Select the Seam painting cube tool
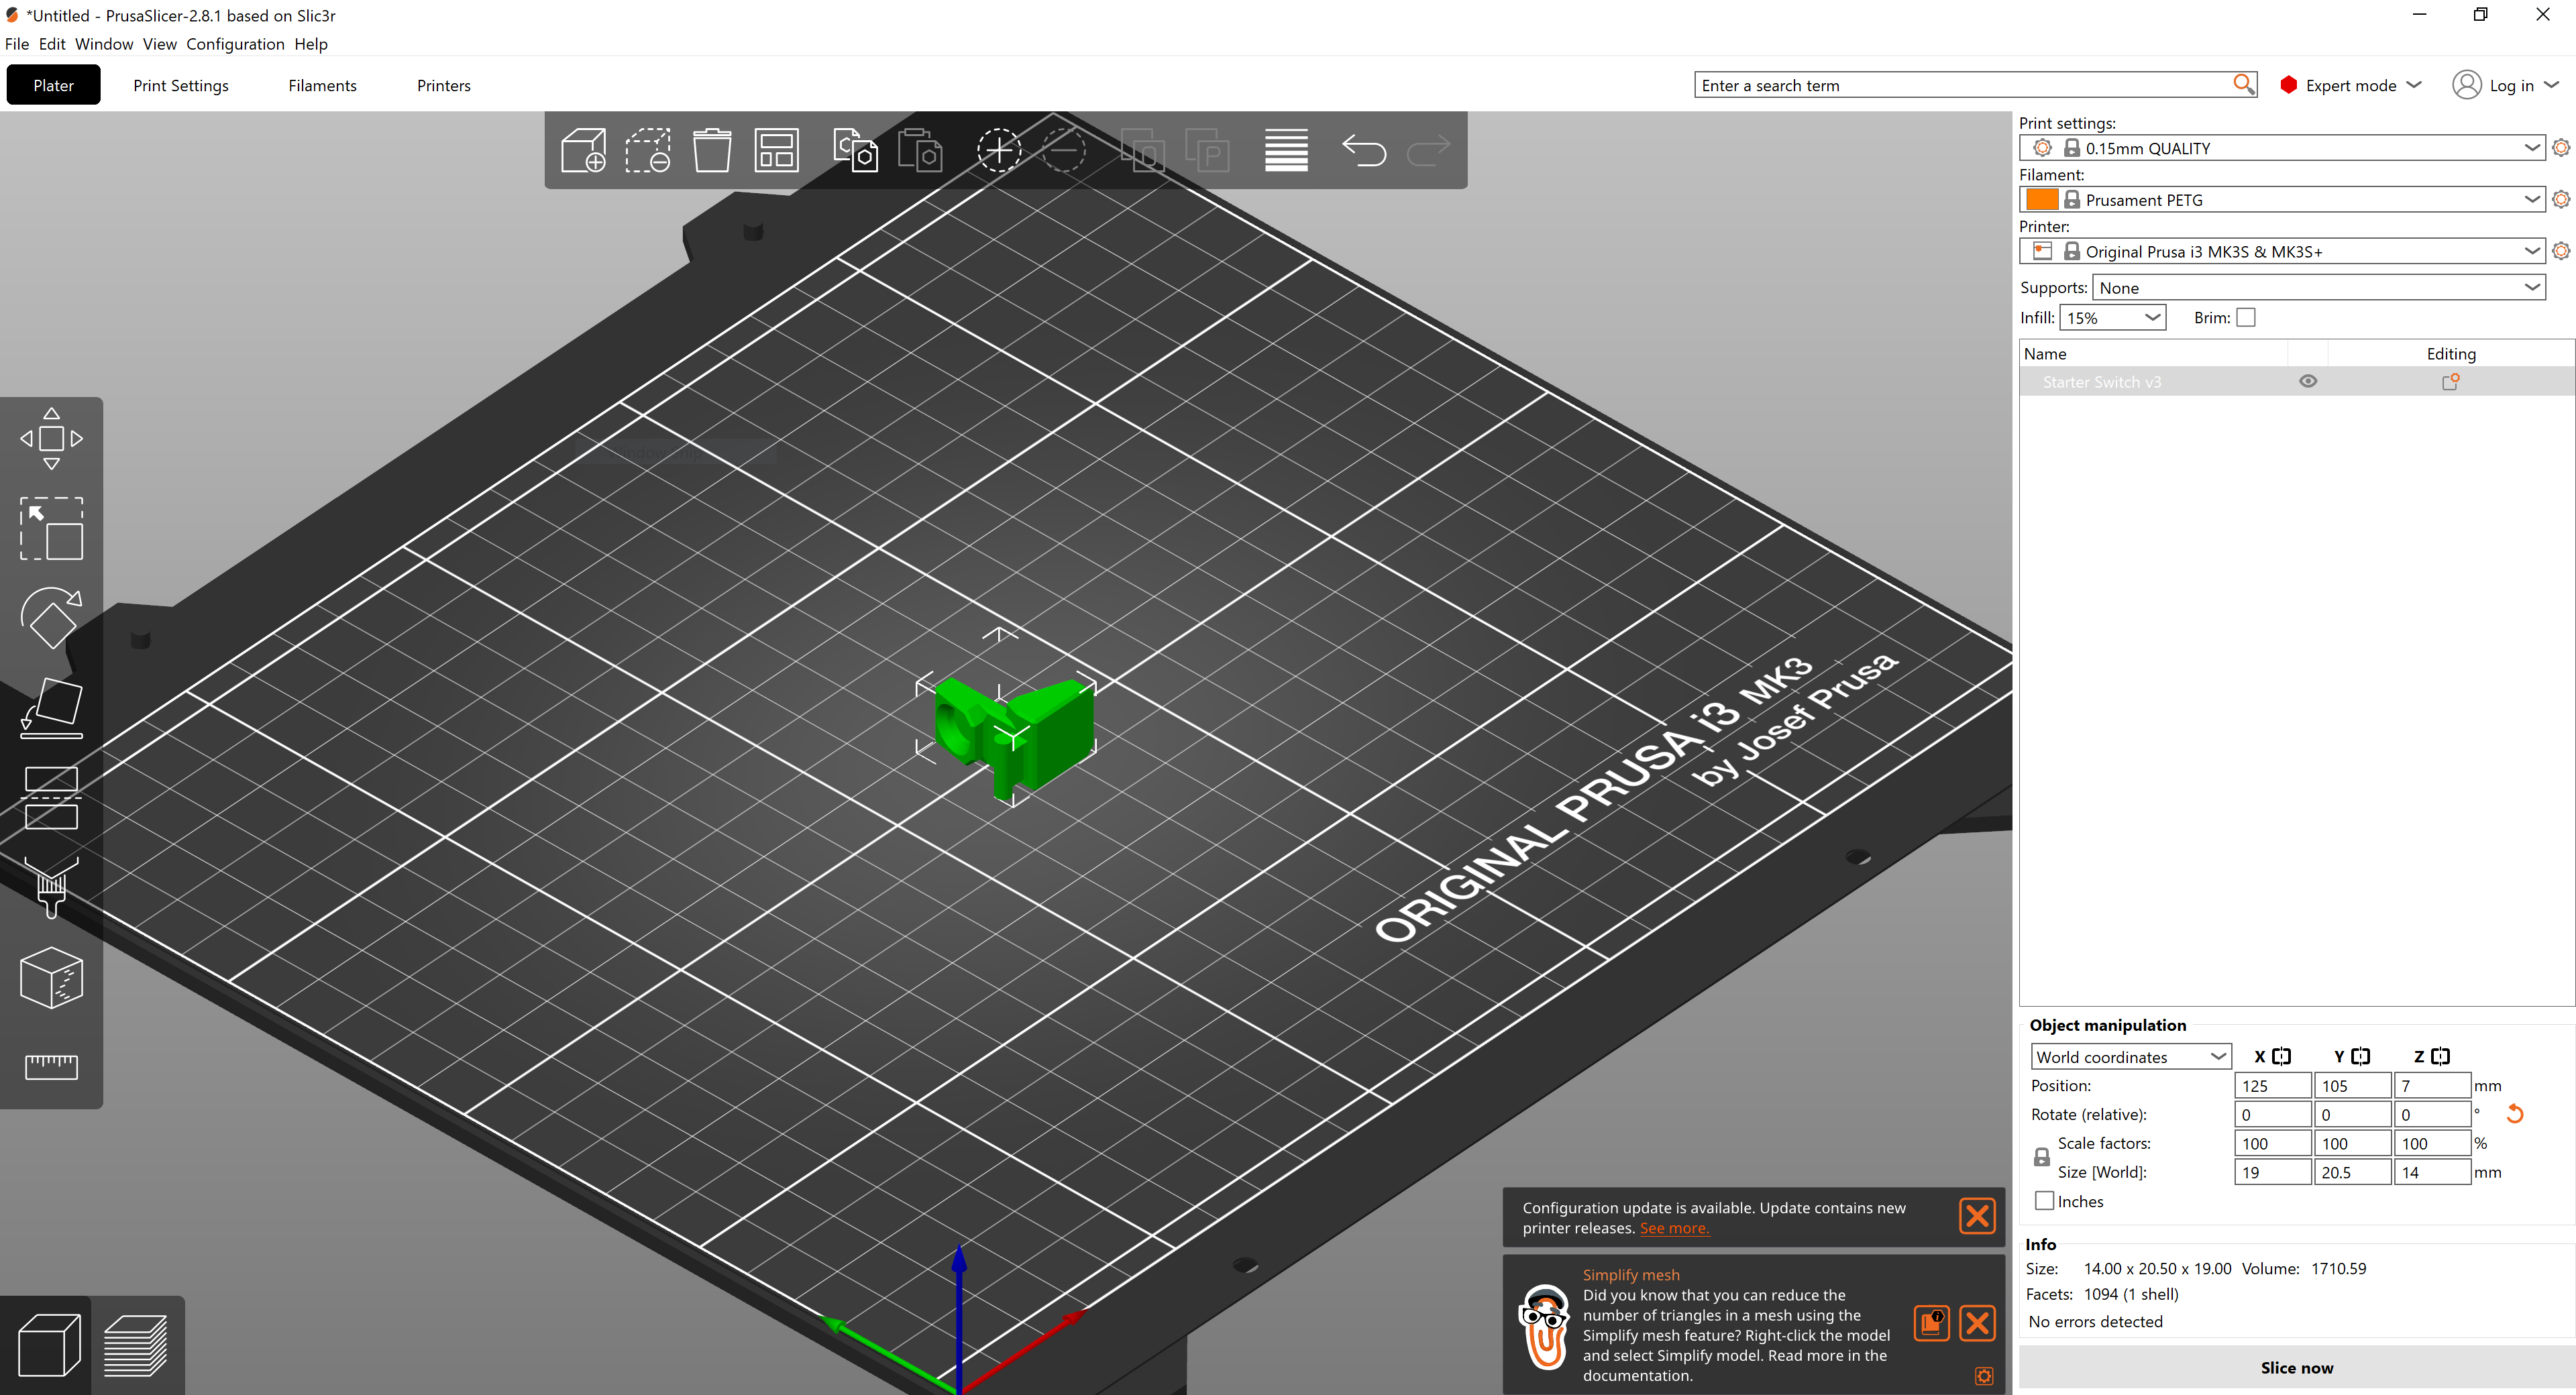The width and height of the screenshot is (2576, 1395). 51,978
